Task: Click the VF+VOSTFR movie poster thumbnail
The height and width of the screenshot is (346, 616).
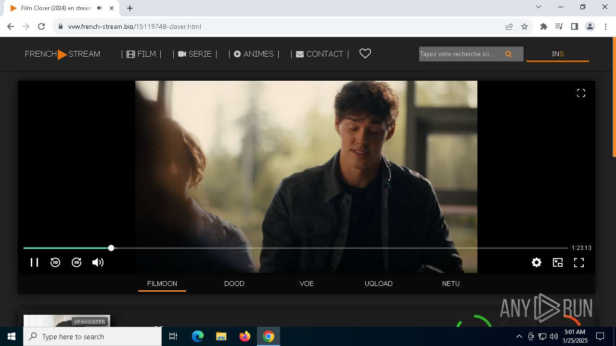Action: pyautogui.click(x=67, y=321)
